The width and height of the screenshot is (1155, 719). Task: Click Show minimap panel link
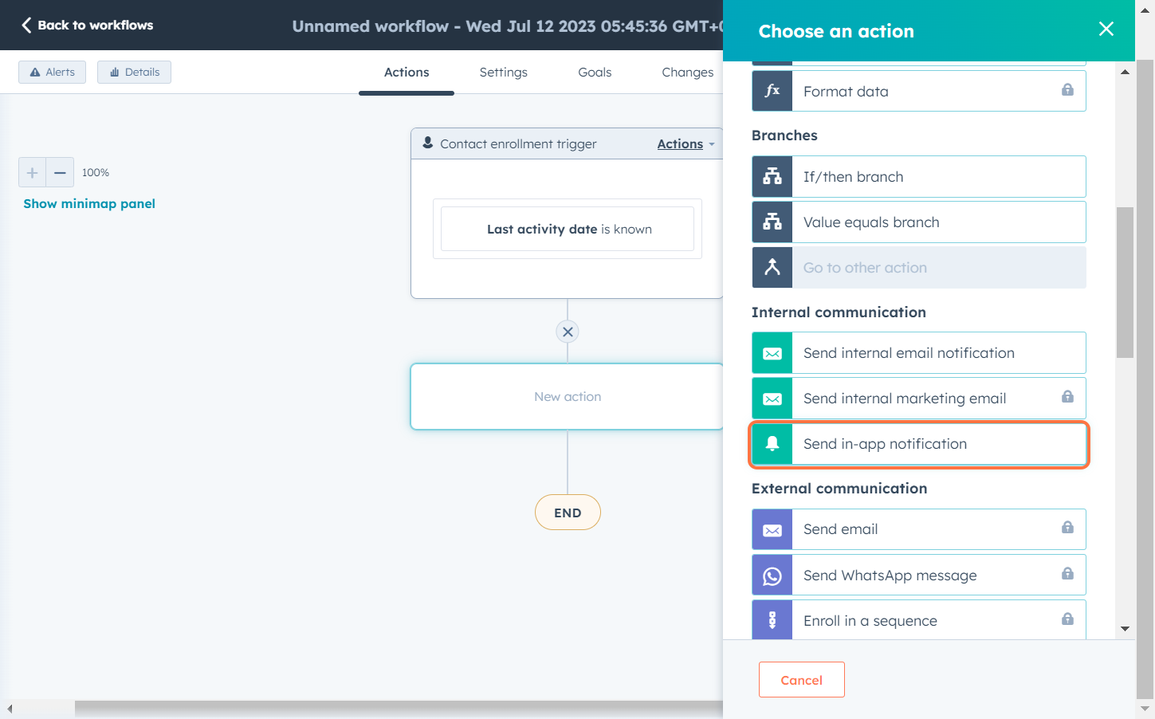(x=89, y=204)
